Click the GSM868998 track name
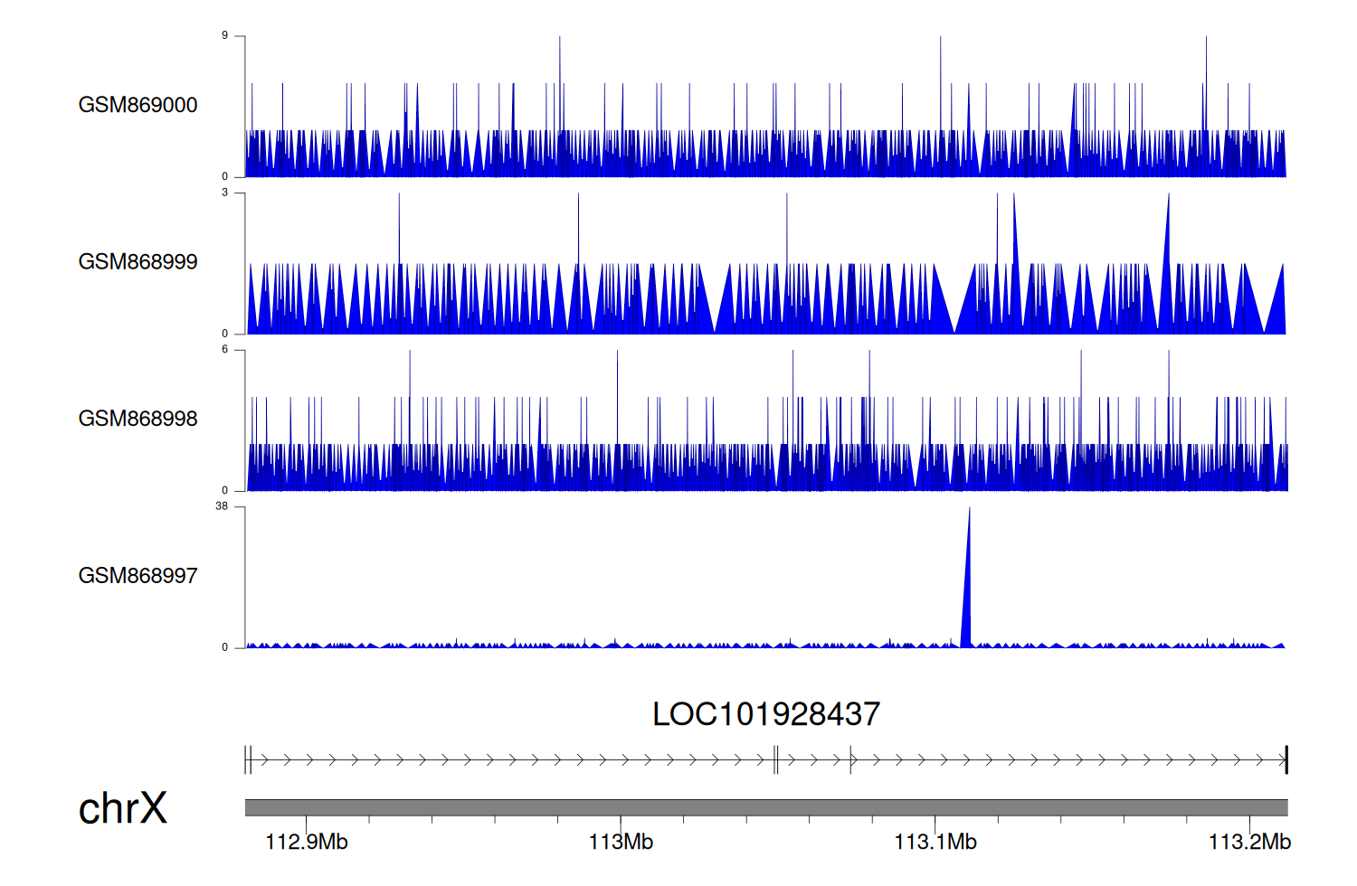1357x886 pixels. 138,419
